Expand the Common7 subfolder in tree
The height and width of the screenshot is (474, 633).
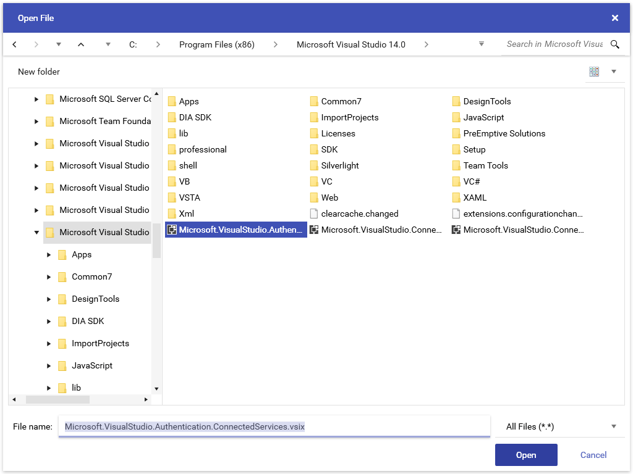click(x=49, y=277)
